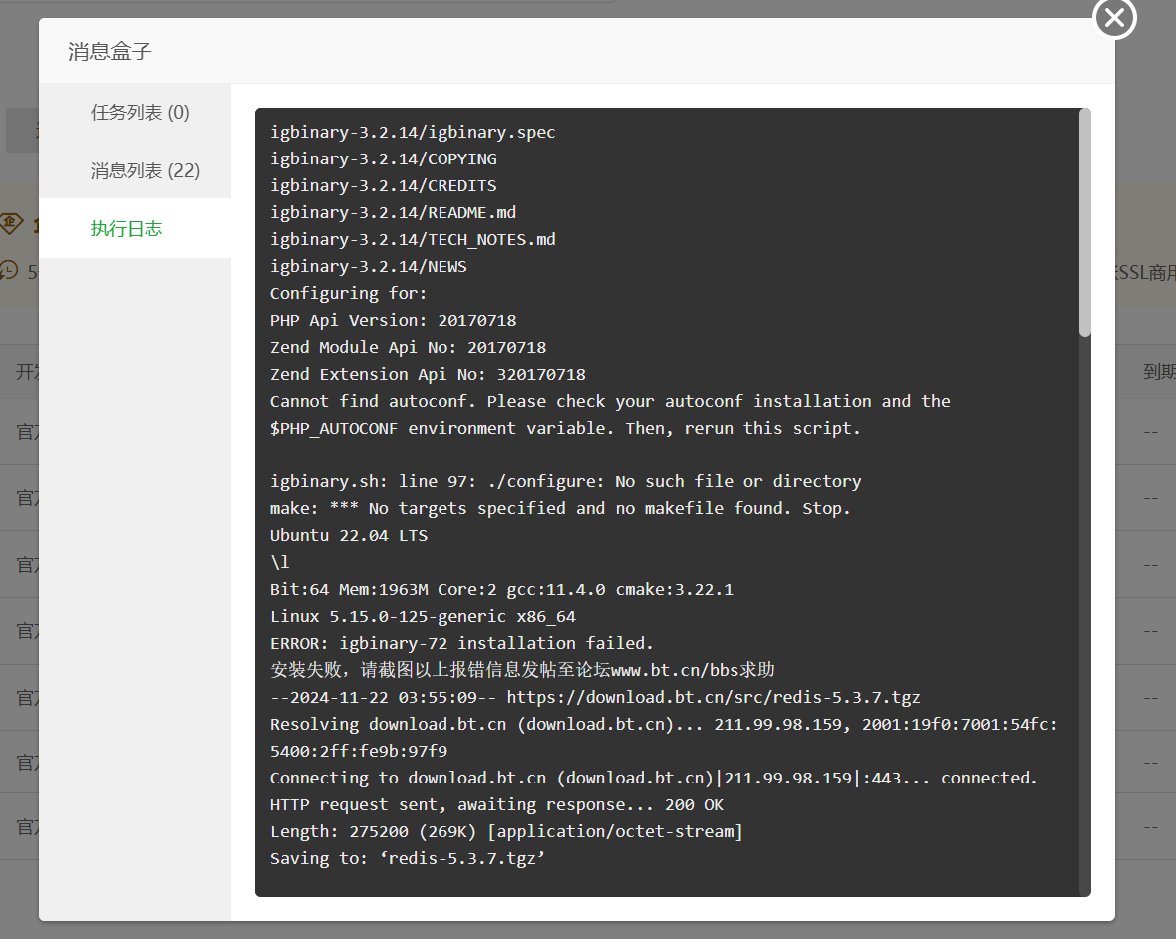
Task: Click 'Bit:64 Mem:1963M Core:2' system line
Action: (501, 589)
